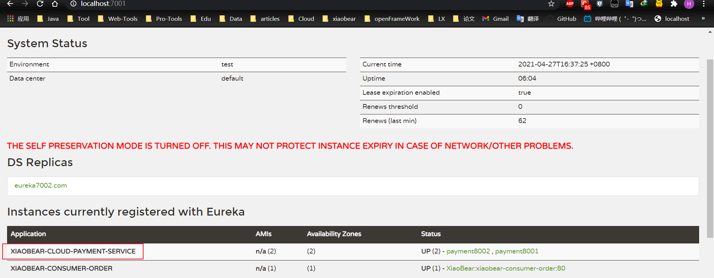714x278 pixels.
Task: Open the Java bookmarks folder
Action: (x=48, y=19)
